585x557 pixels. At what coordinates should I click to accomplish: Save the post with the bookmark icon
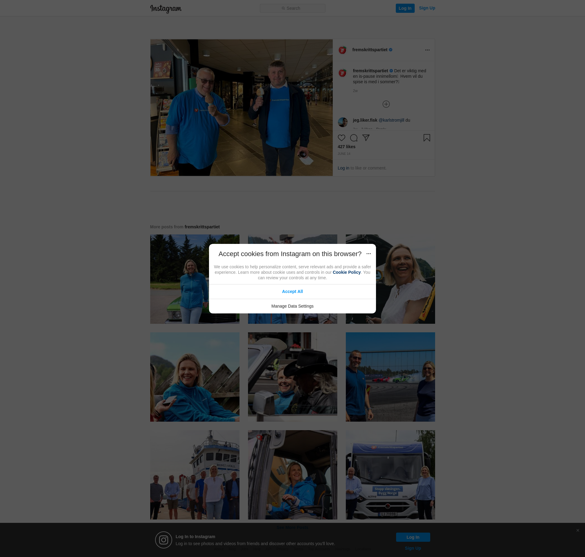tap(427, 138)
